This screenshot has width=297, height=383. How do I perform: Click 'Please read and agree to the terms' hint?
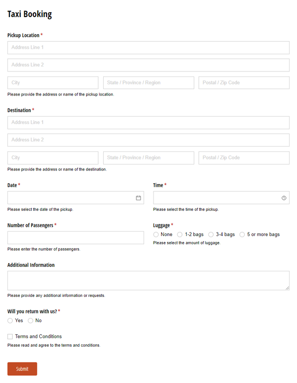tap(54, 345)
